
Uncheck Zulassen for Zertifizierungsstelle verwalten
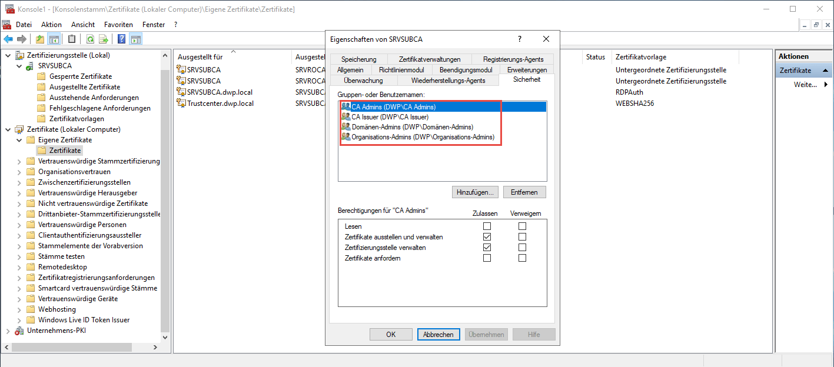point(487,248)
